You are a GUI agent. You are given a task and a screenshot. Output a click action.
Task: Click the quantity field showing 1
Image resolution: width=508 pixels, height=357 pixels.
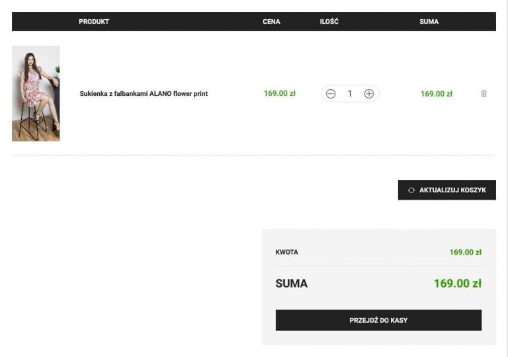click(x=350, y=94)
